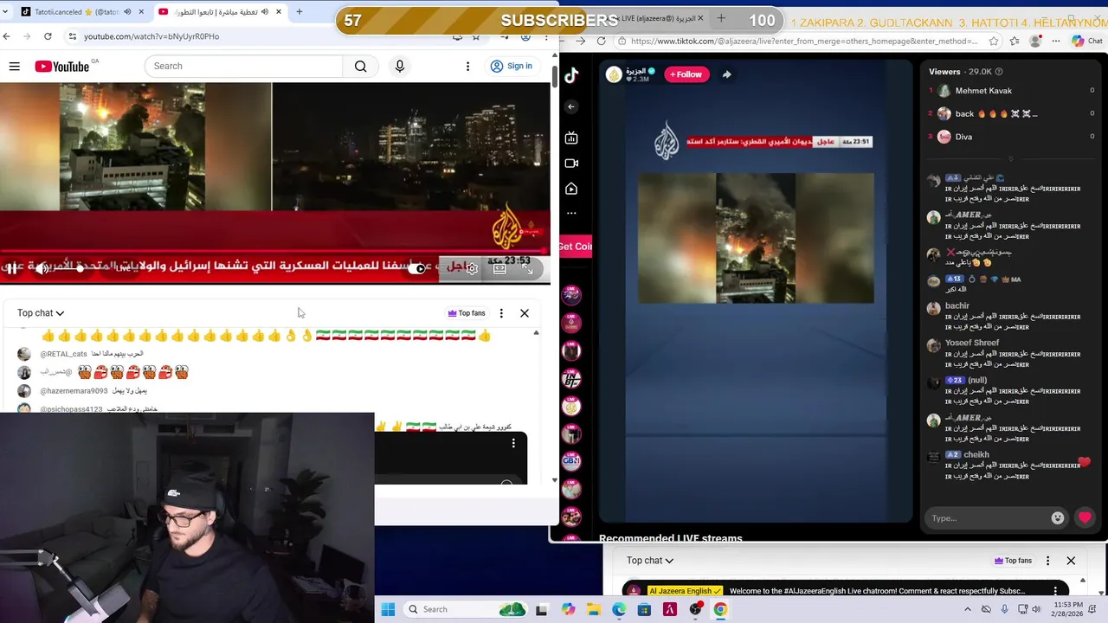This screenshot has height=623, width=1108.
Task: Select the TikTok URL address bar
Action: (x=805, y=41)
